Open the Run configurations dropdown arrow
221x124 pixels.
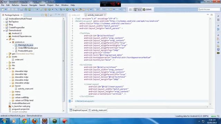(x=70, y=9)
